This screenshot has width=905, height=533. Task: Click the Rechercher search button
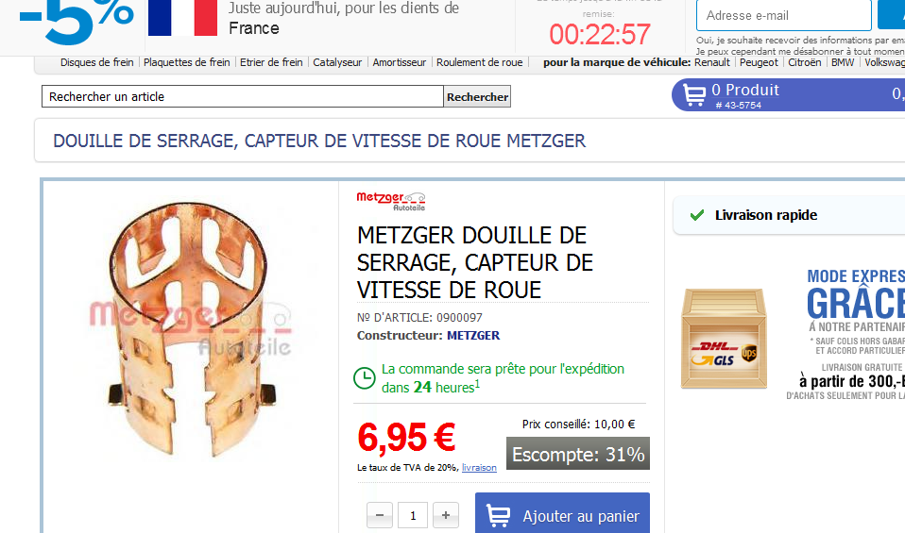[x=477, y=97]
